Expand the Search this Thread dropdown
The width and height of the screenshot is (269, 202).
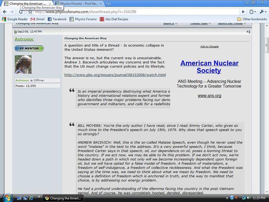(x=232, y=24)
